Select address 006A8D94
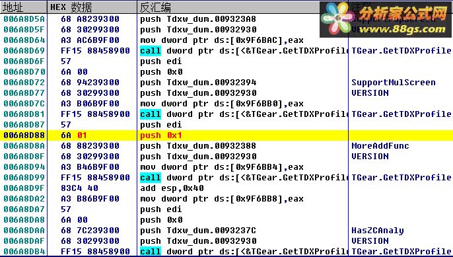This screenshot has height=257, width=453. 24,166
